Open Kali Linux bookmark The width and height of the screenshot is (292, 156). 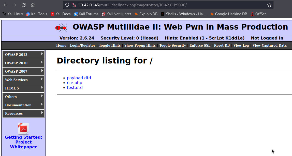pyautogui.click(x=13, y=14)
